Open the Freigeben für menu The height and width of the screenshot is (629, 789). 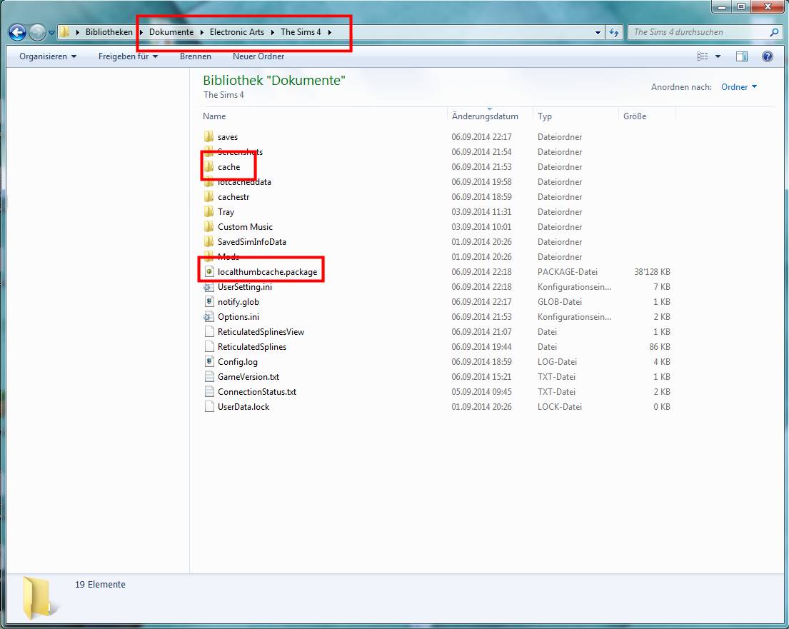click(x=128, y=56)
